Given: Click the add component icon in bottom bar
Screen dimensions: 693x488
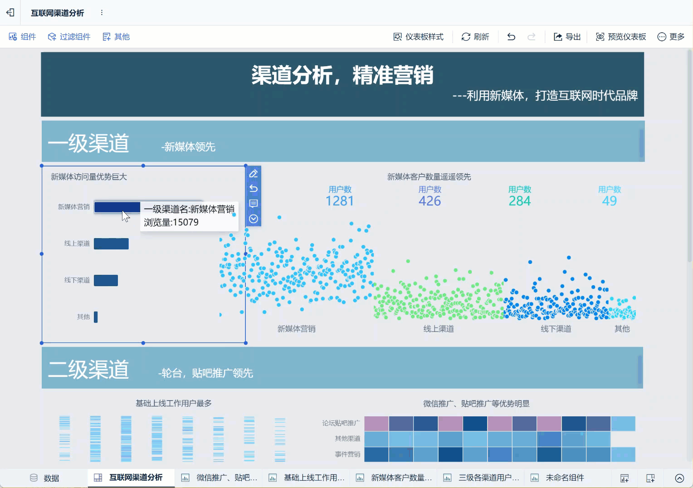Looking at the screenshot, I should pos(625,478).
